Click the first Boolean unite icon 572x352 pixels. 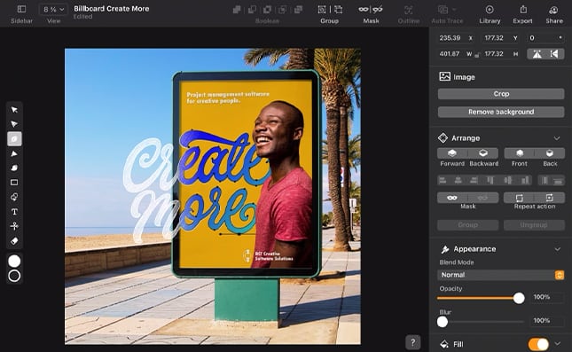pos(237,10)
